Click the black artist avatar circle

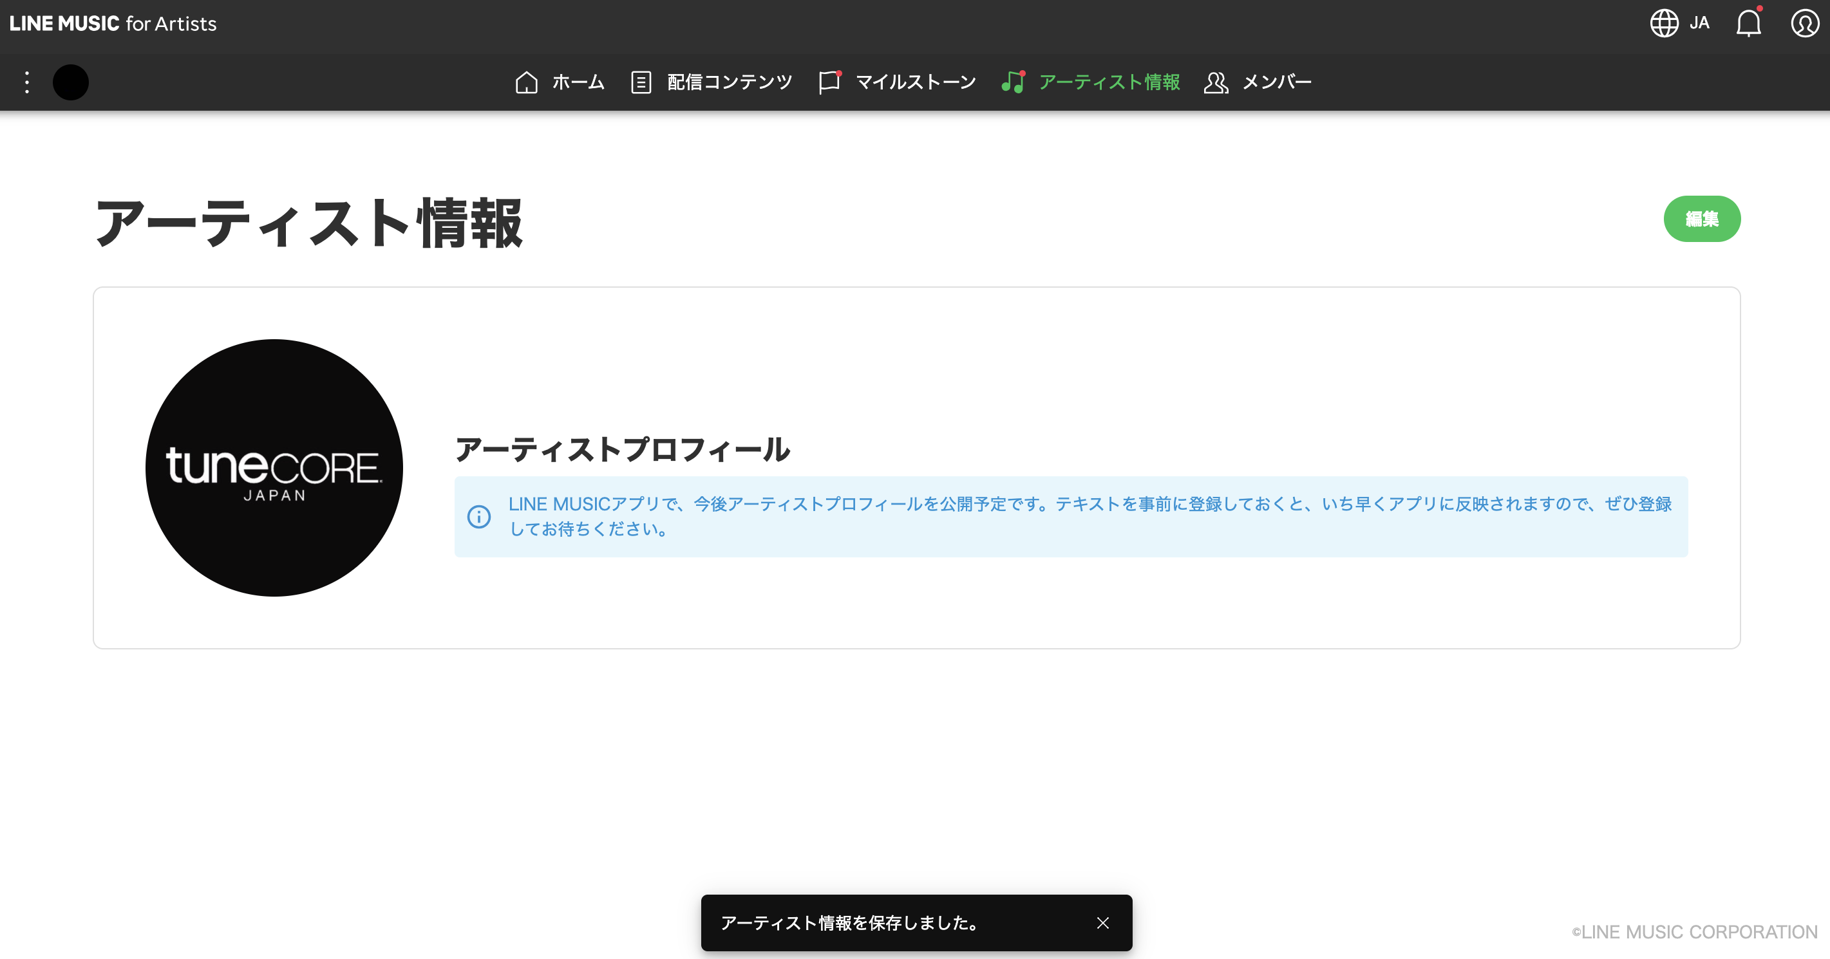pos(71,82)
